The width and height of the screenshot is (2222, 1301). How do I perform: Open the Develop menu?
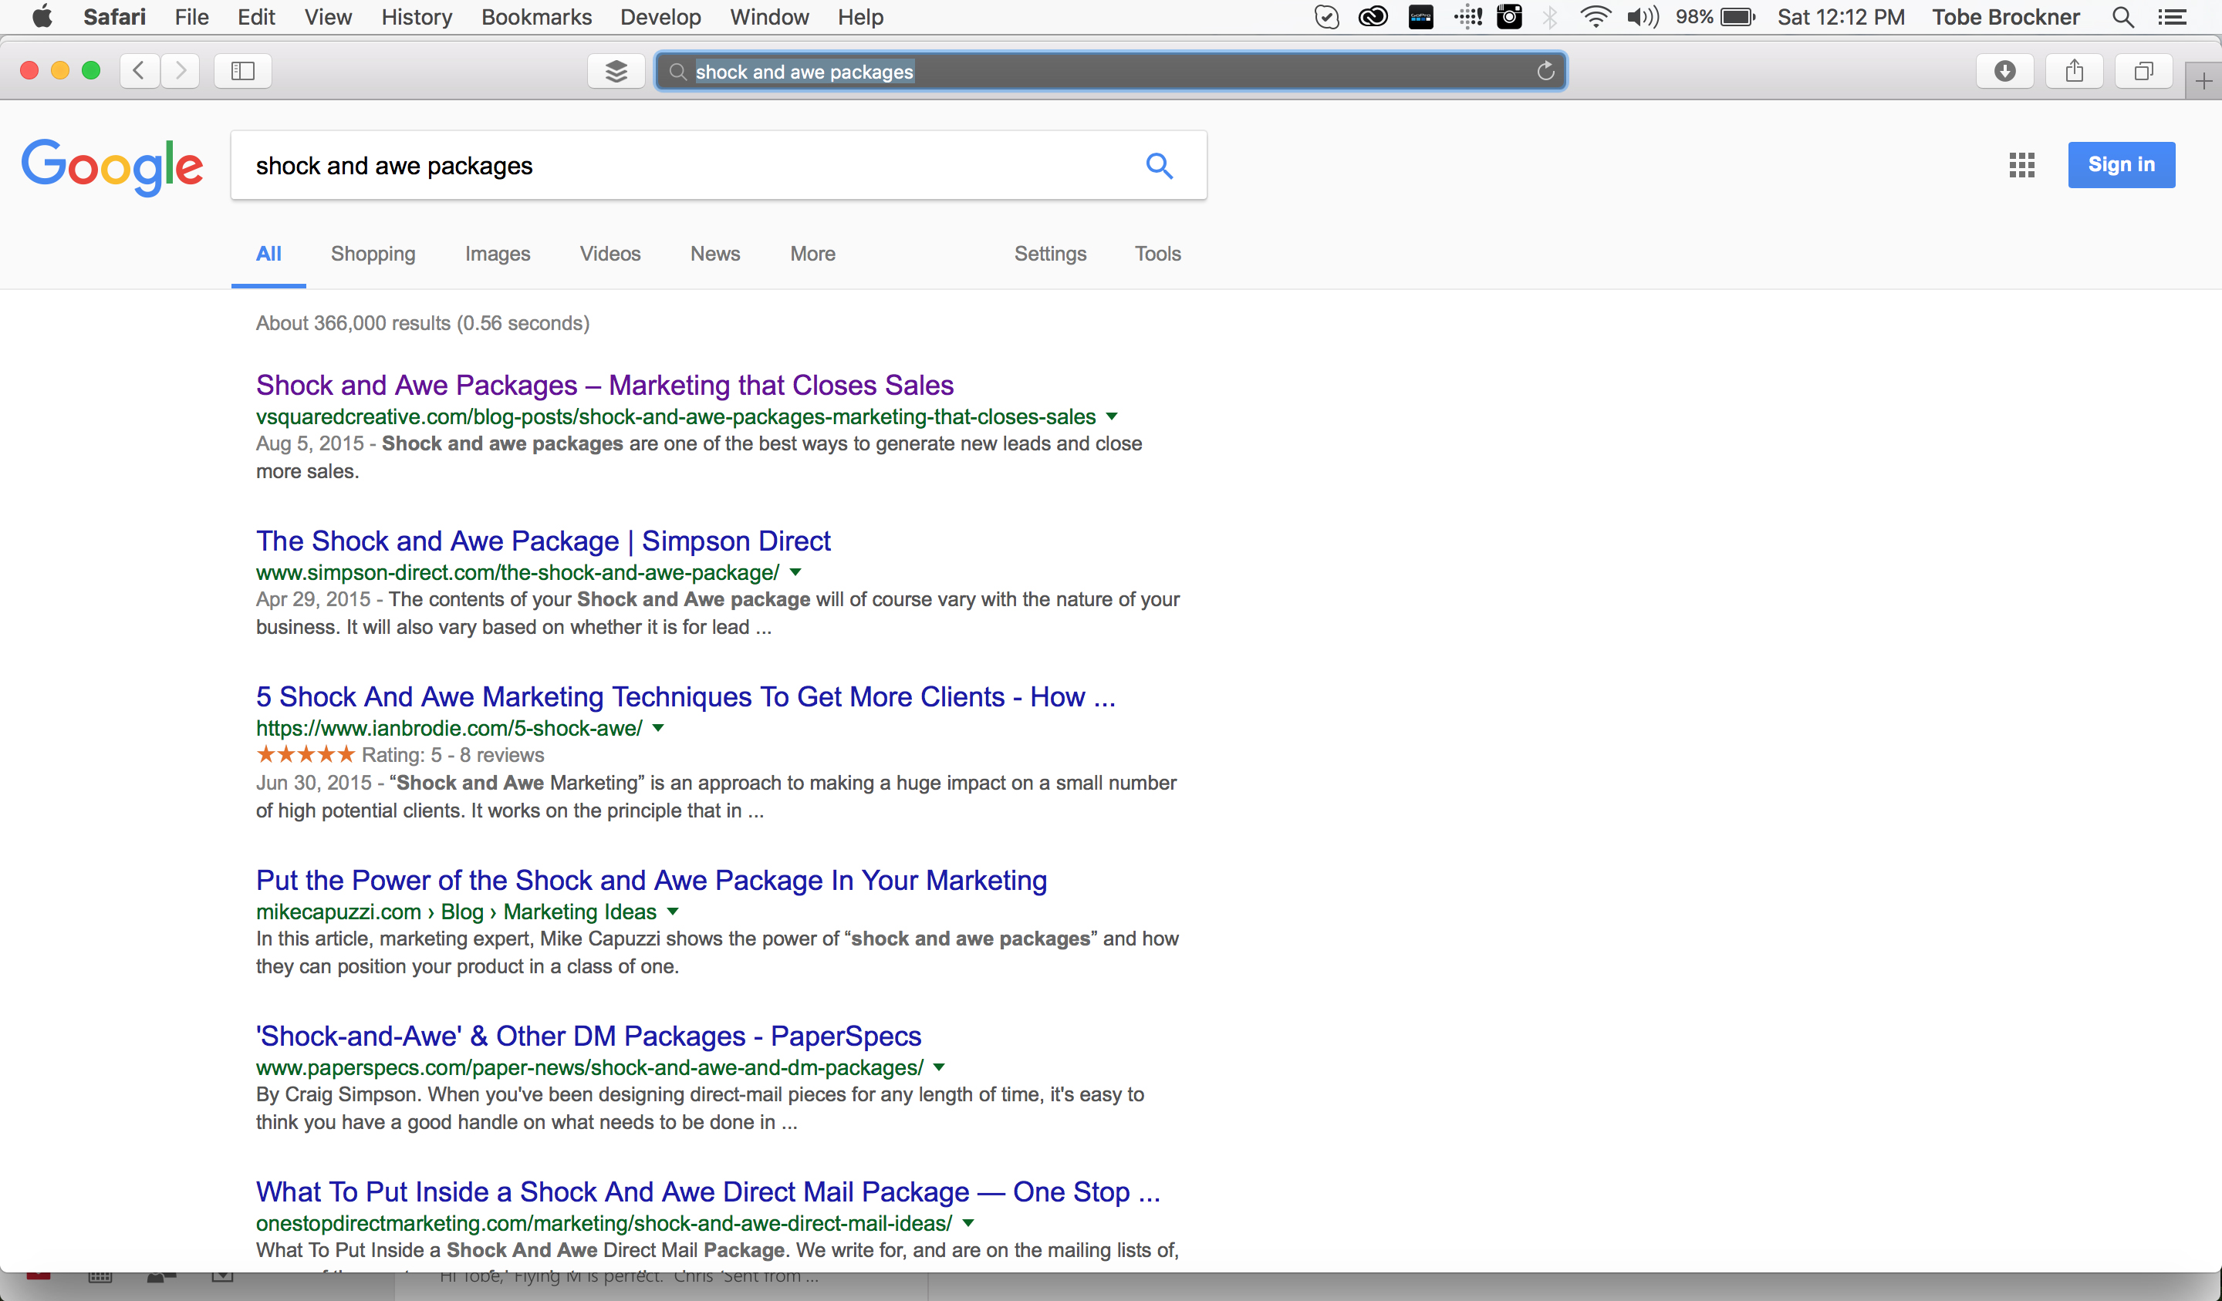(x=660, y=17)
